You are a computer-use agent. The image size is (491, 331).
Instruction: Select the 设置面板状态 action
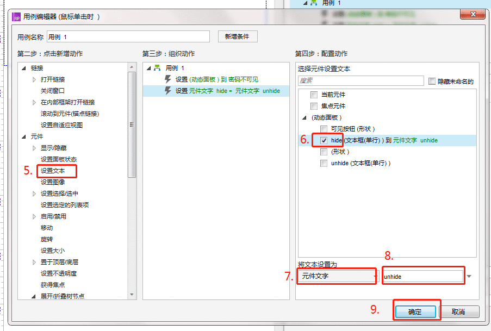click(x=59, y=159)
